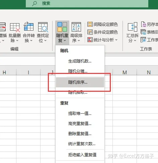Click the 搜索 search box
Viewport: 158px width, 163px height.
[x=87, y=3]
